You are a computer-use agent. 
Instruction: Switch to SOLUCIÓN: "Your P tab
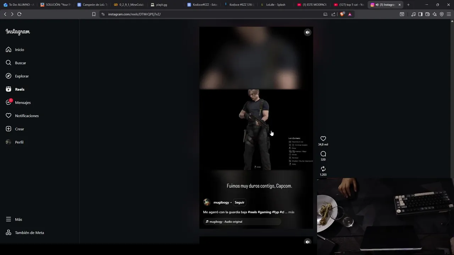pos(56,5)
